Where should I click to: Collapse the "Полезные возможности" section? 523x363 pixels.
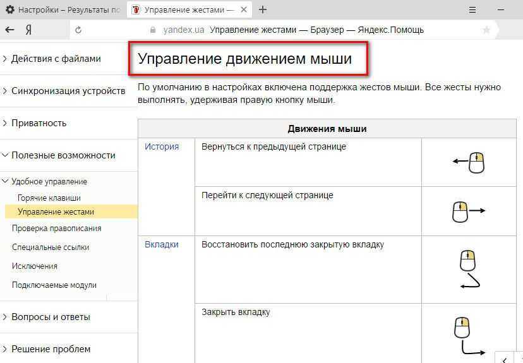(x=63, y=155)
